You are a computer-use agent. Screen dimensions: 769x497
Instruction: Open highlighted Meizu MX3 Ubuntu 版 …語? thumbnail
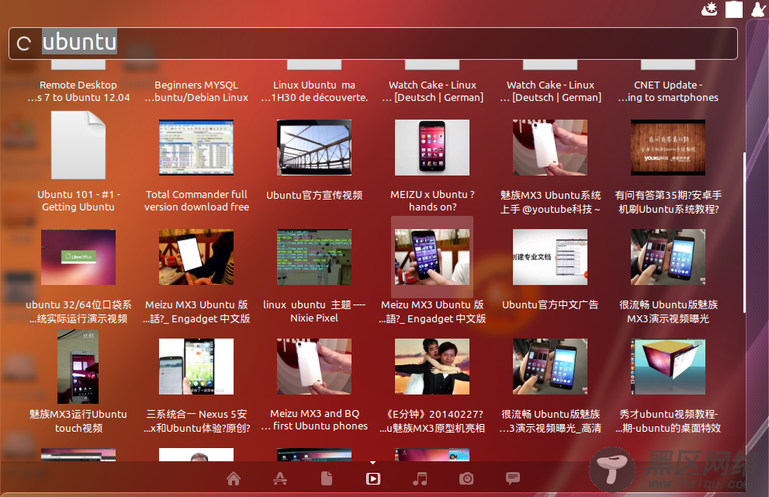(x=432, y=257)
